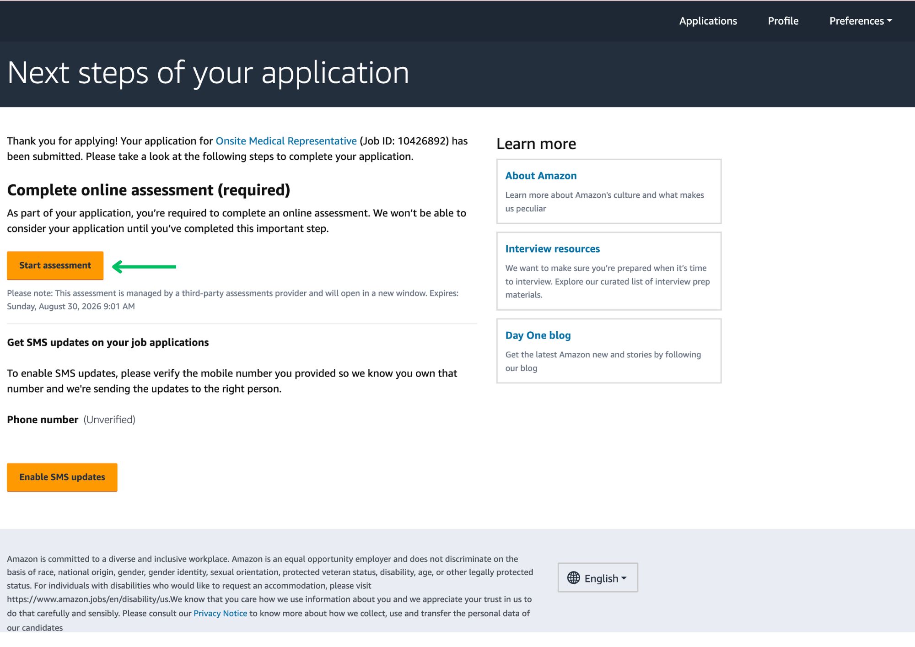Click the 'Next steps of your application' title
Image resolution: width=915 pixels, height=647 pixels.
(208, 73)
